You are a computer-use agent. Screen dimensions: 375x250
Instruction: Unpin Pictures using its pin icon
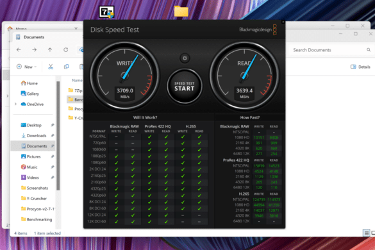[x=53, y=156]
